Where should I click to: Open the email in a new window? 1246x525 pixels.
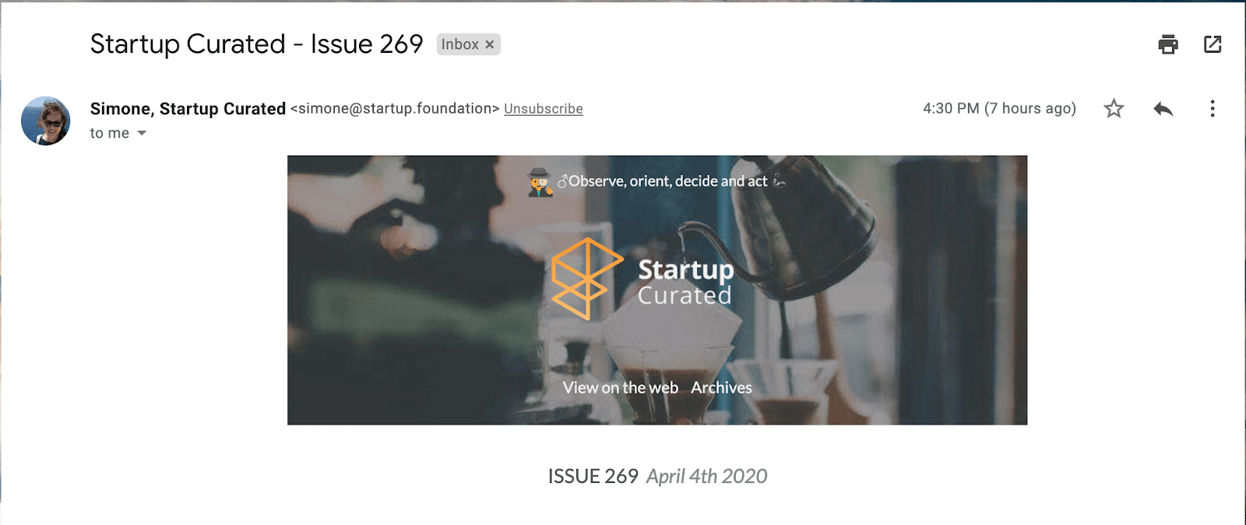click(1213, 44)
